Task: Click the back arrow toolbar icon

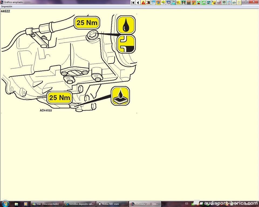Action: [138, 2]
